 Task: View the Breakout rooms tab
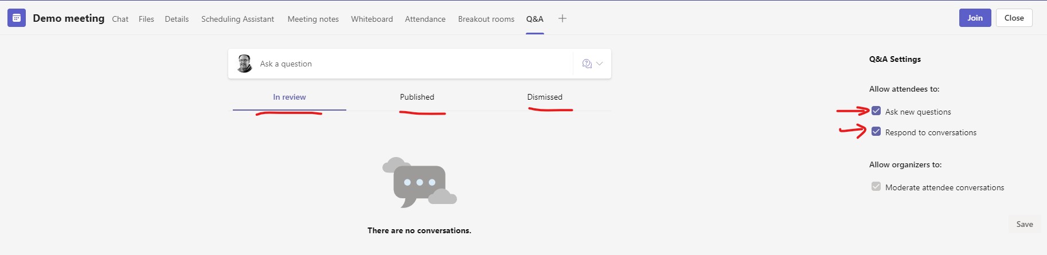click(x=486, y=19)
